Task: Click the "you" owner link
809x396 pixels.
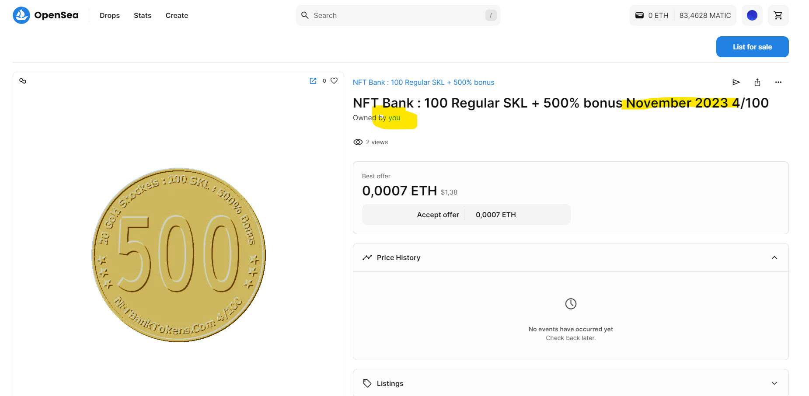Action: (x=394, y=118)
